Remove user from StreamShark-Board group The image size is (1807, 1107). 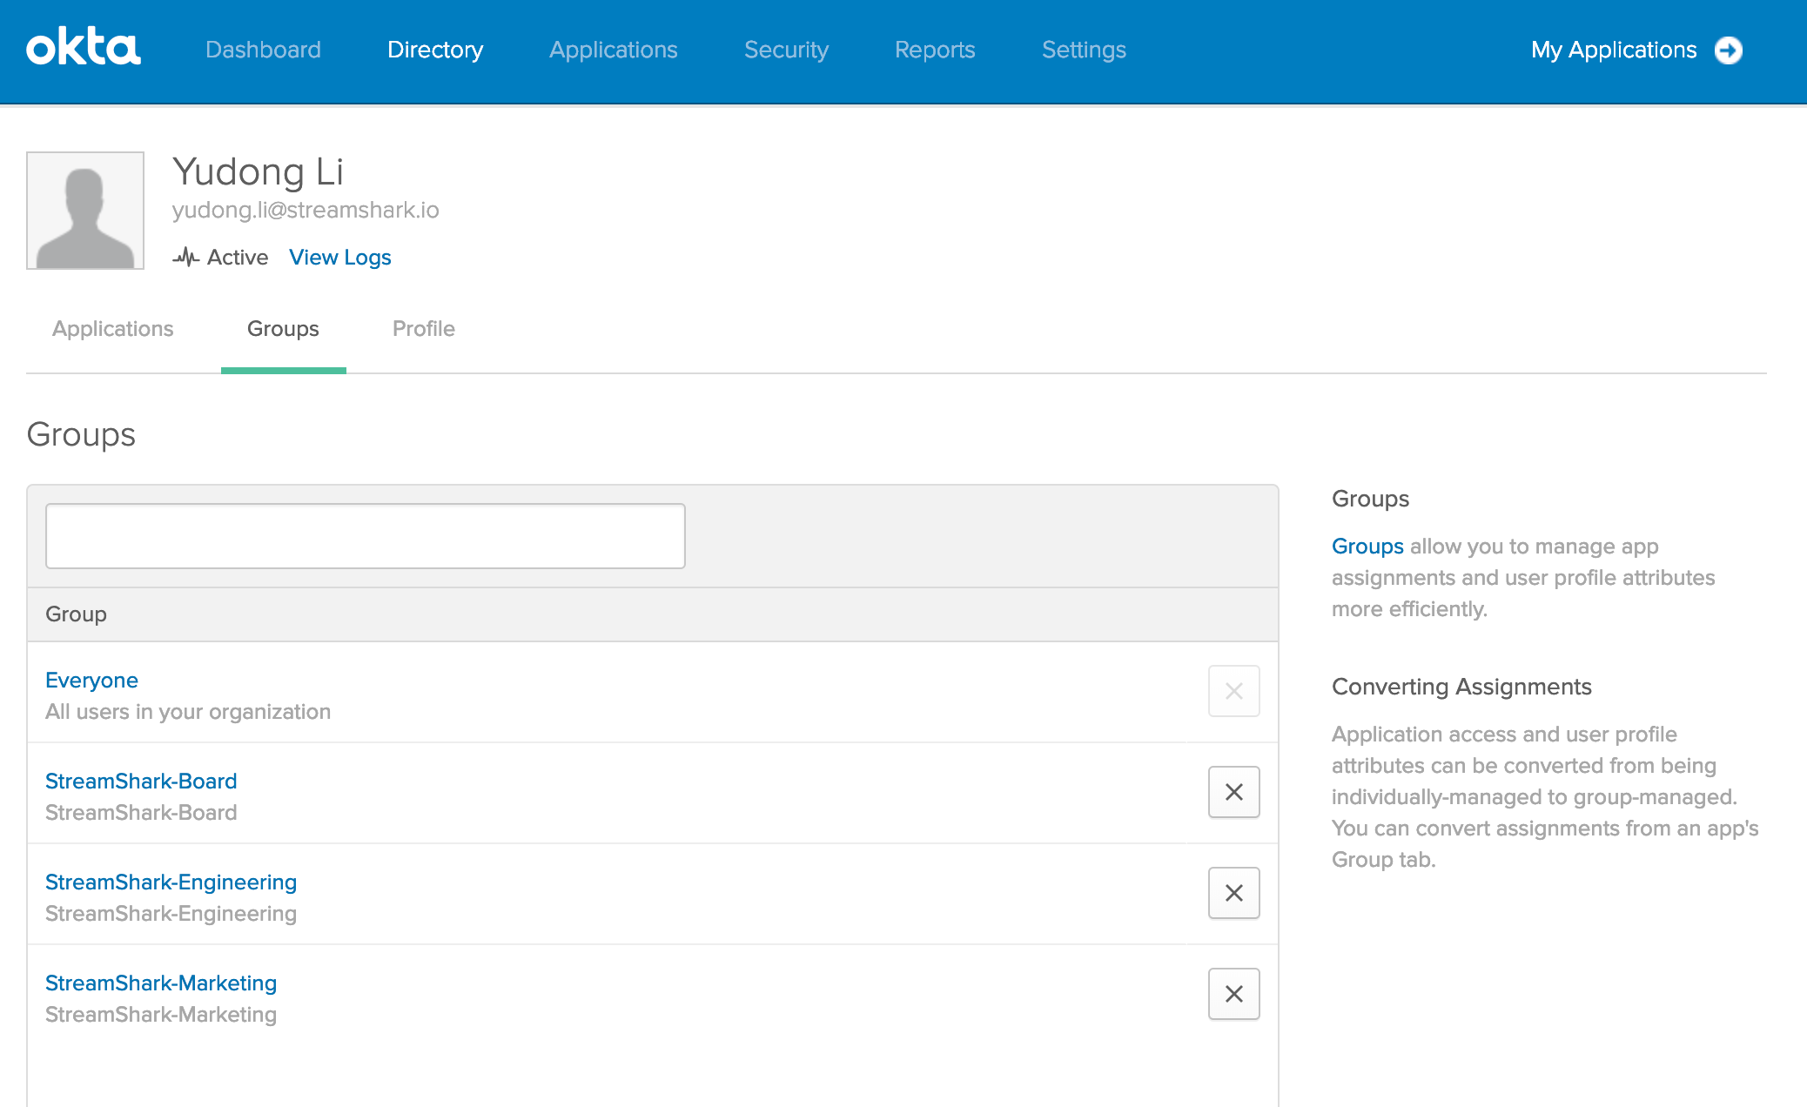click(x=1234, y=792)
